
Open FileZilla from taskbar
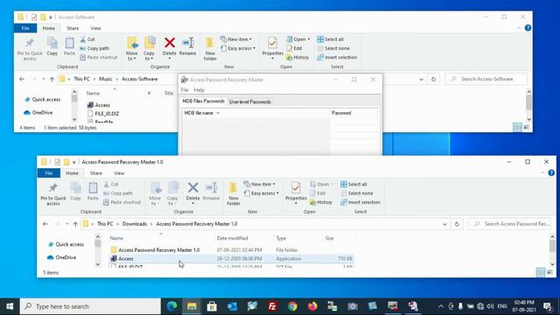[x=272, y=306]
